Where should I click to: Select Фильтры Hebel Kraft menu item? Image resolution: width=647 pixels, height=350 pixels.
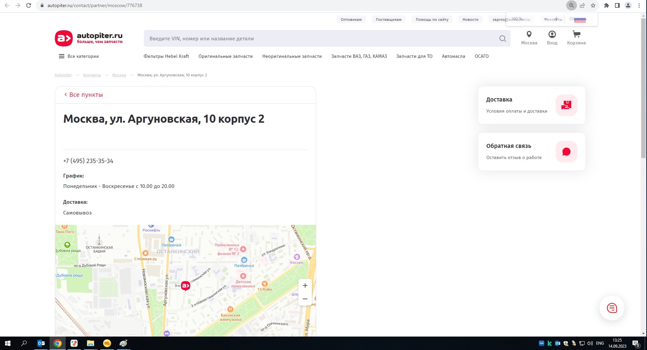click(x=166, y=56)
